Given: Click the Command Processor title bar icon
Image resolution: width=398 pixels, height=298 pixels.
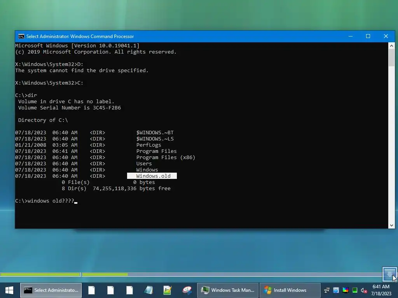Looking at the screenshot, I should (21, 36).
